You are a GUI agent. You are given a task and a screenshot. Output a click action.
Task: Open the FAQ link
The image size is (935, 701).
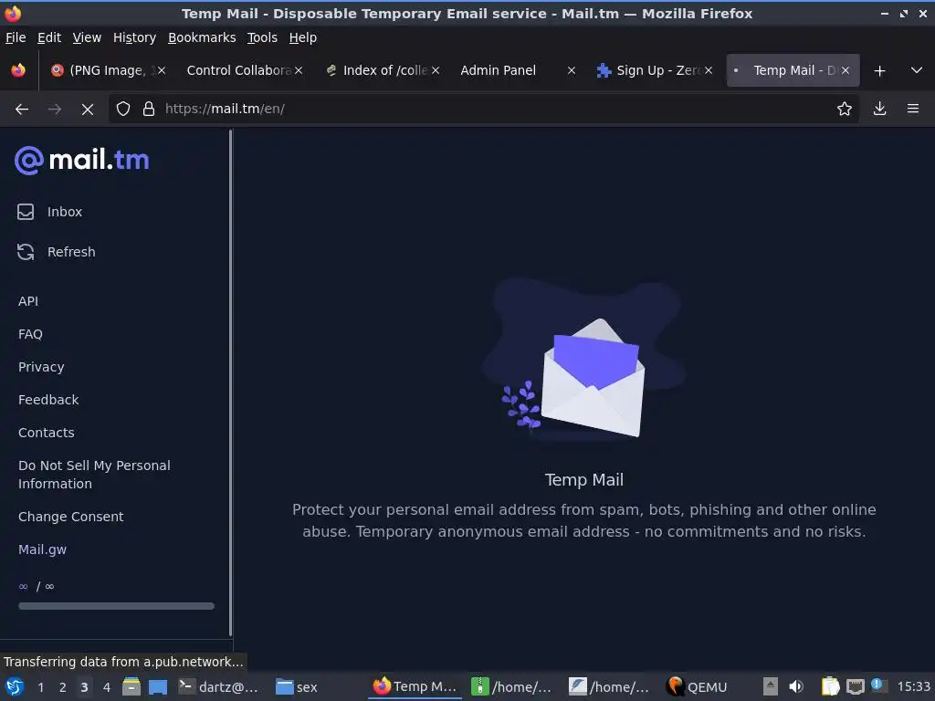click(x=30, y=334)
